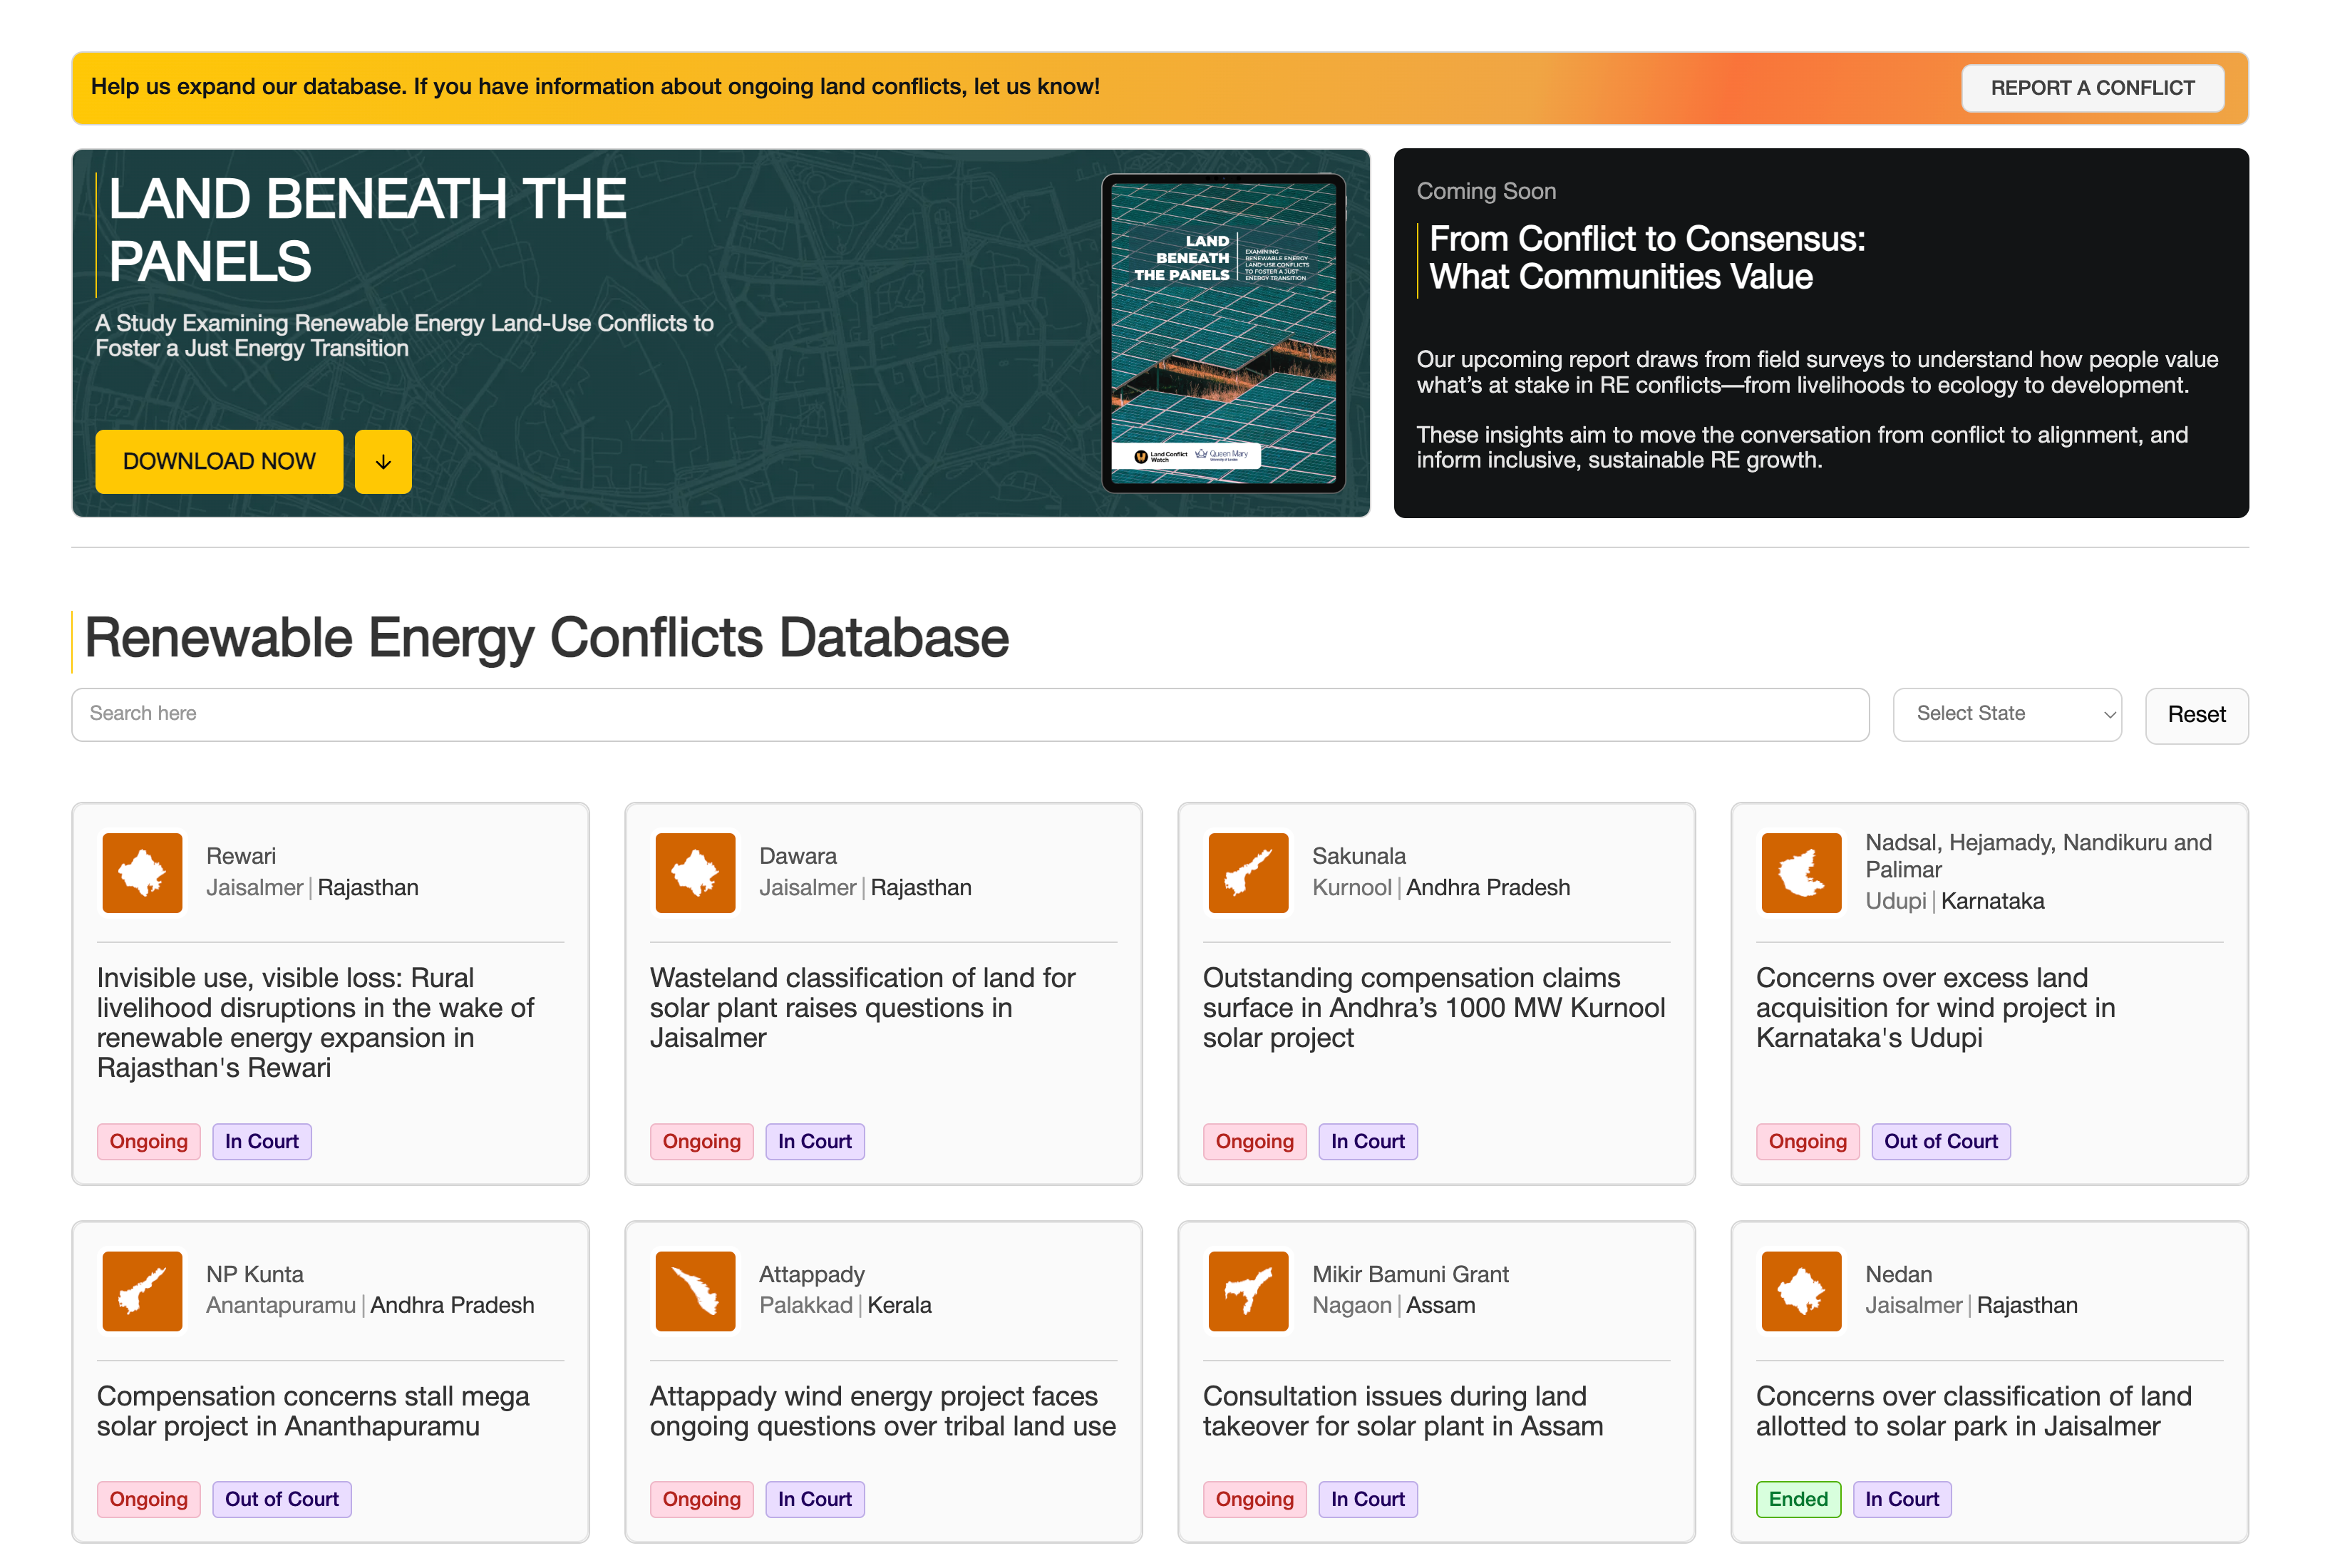Click the Out of Court tag on Udupi card
The height and width of the screenshot is (1568, 2325).
tap(1940, 1141)
